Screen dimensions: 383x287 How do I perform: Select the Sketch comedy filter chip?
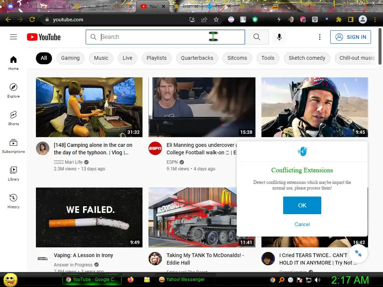[x=307, y=58]
